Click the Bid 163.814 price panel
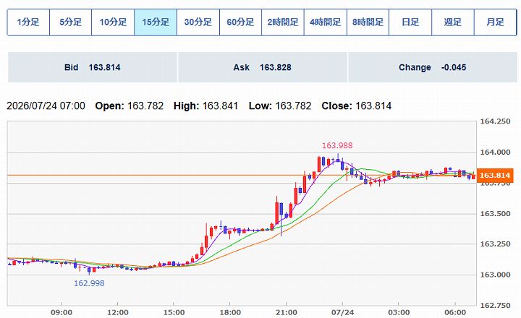Image resolution: width=521 pixels, height=318 pixels. pyautogui.click(x=93, y=67)
